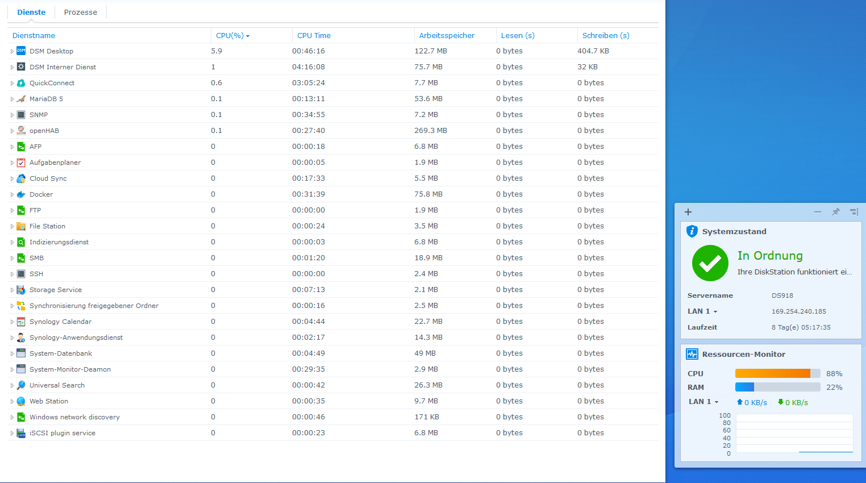Click the File Station folder icon
The image size is (866, 483).
coord(21,226)
